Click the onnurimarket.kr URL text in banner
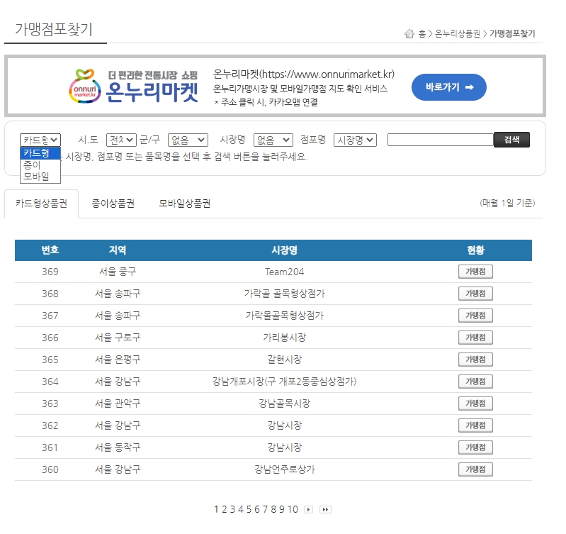Viewport: 566px width, 534px height. (304, 74)
